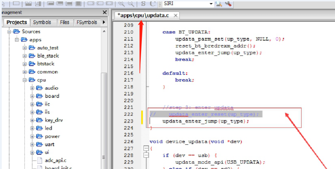The image size is (335, 169).
Task: Expand the power folder
Action: click(x=32, y=137)
